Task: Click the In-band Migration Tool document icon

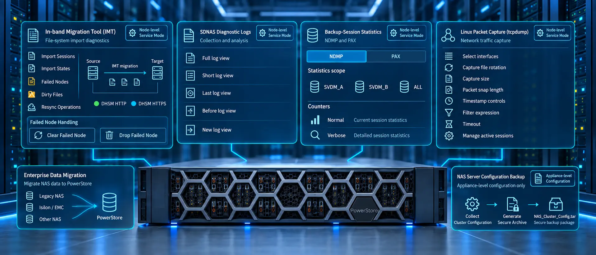Action: [33, 36]
